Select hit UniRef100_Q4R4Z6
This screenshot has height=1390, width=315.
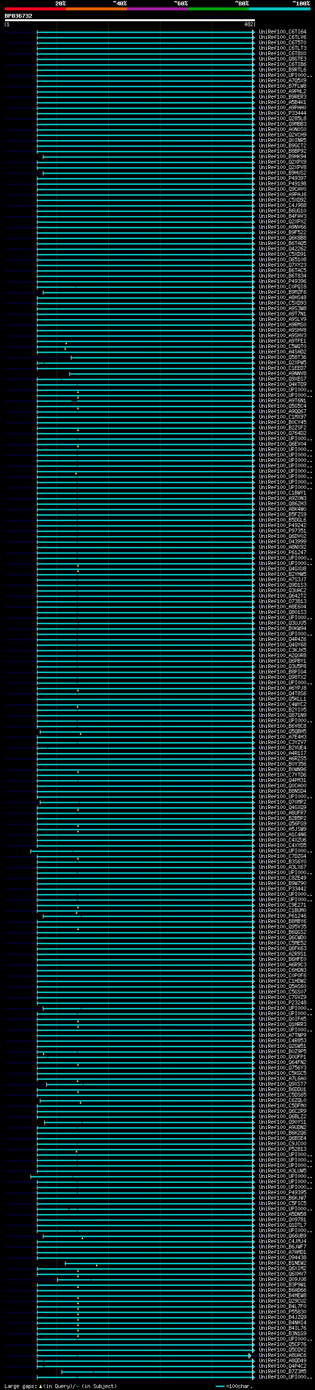[x=283, y=640]
